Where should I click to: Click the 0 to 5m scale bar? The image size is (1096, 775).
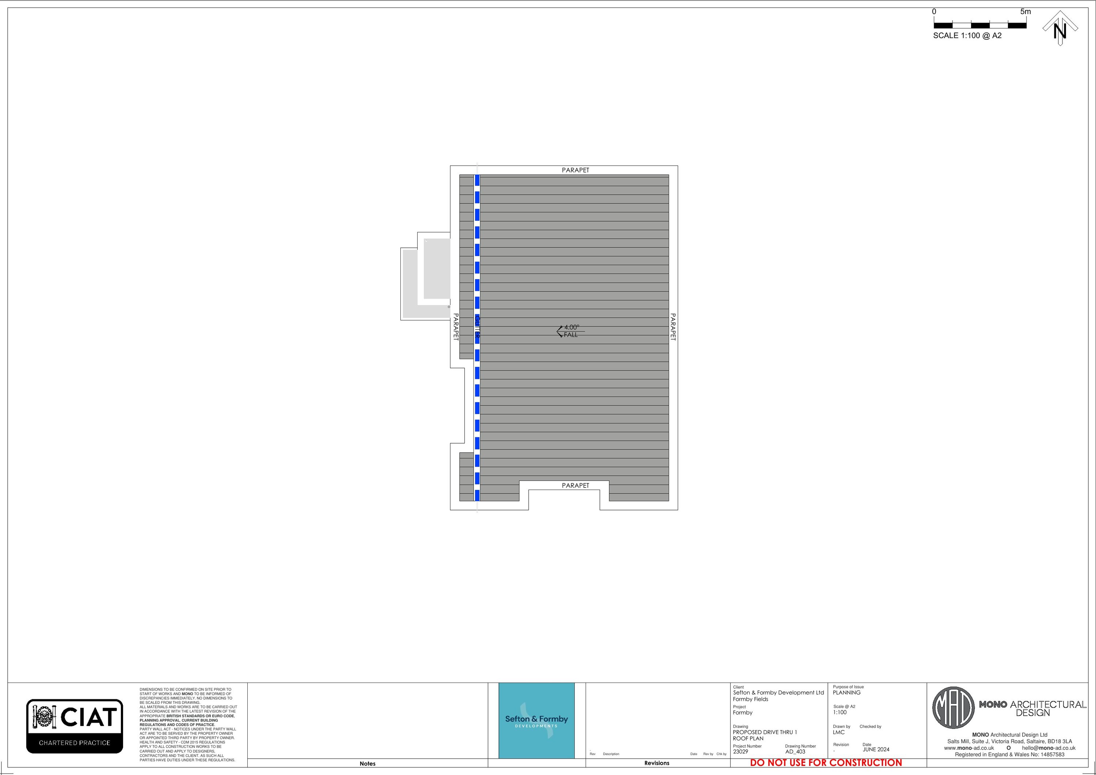pyautogui.click(x=980, y=25)
